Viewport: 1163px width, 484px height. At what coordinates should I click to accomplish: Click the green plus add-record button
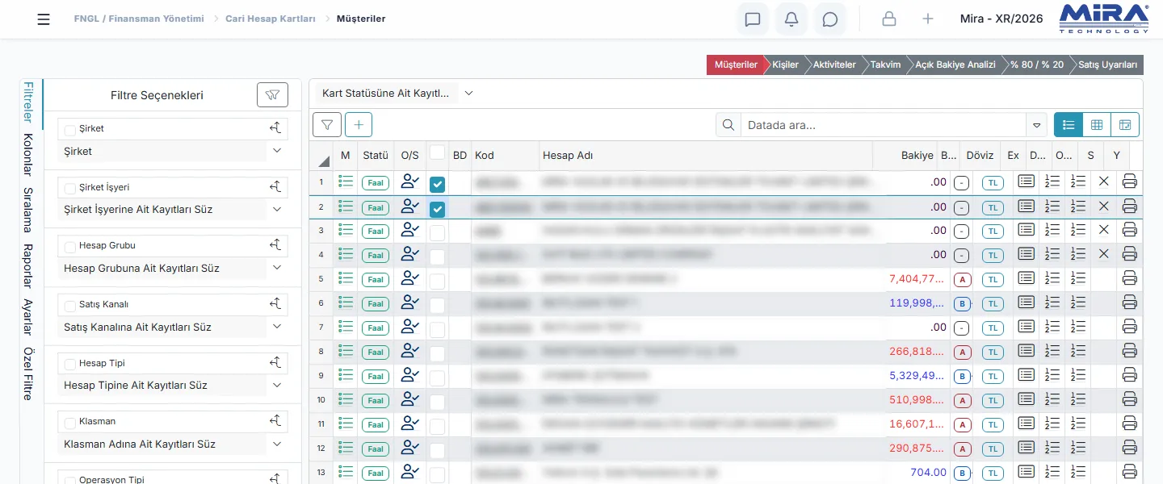pyautogui.click(x=359, y=125)
